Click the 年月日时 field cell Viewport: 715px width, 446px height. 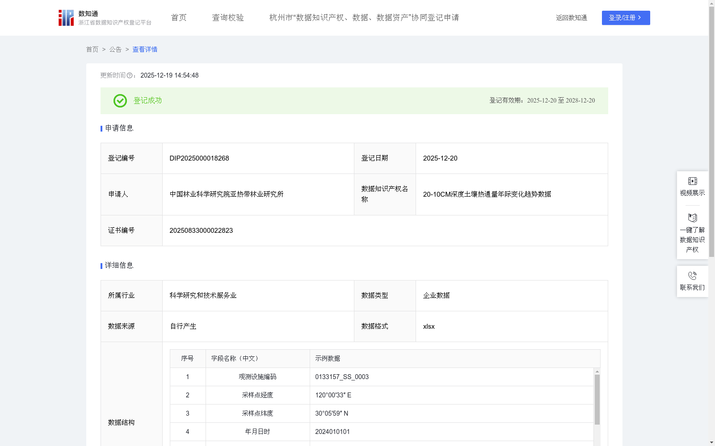[258, 432]
